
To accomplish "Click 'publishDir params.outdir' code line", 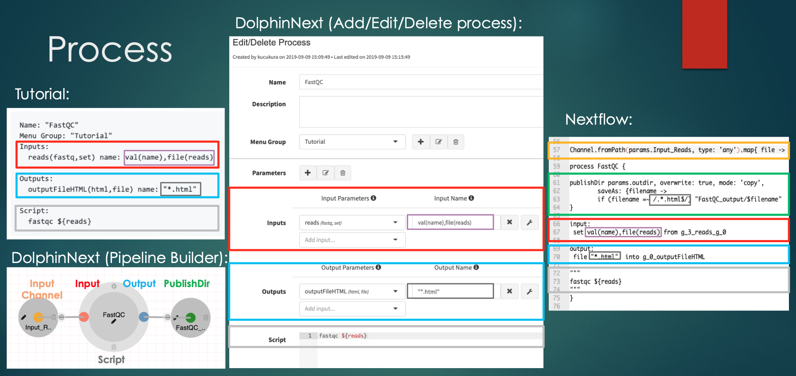I will (667, 183).
